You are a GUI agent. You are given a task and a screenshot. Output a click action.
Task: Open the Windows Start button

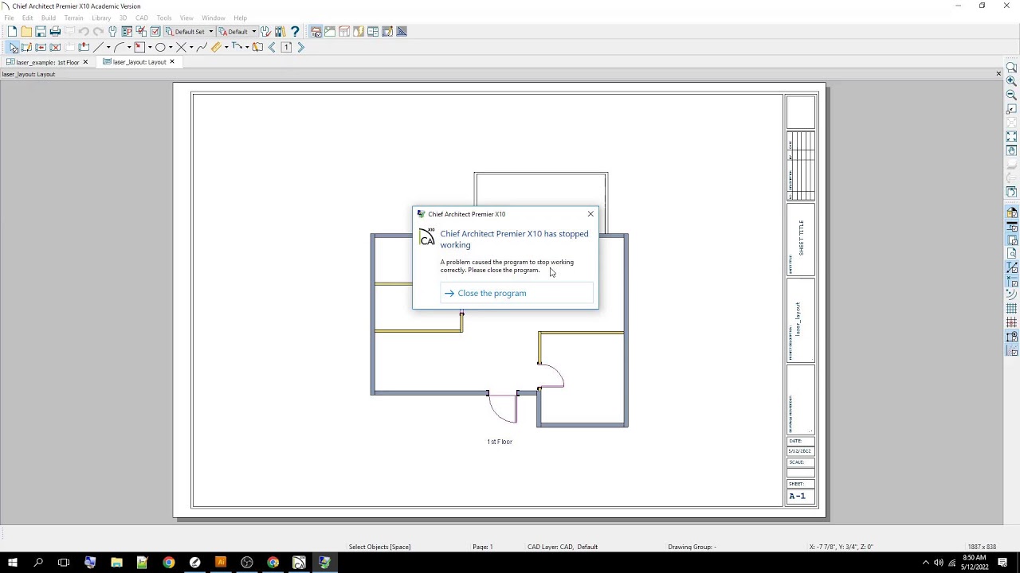[x=12, y=563]
